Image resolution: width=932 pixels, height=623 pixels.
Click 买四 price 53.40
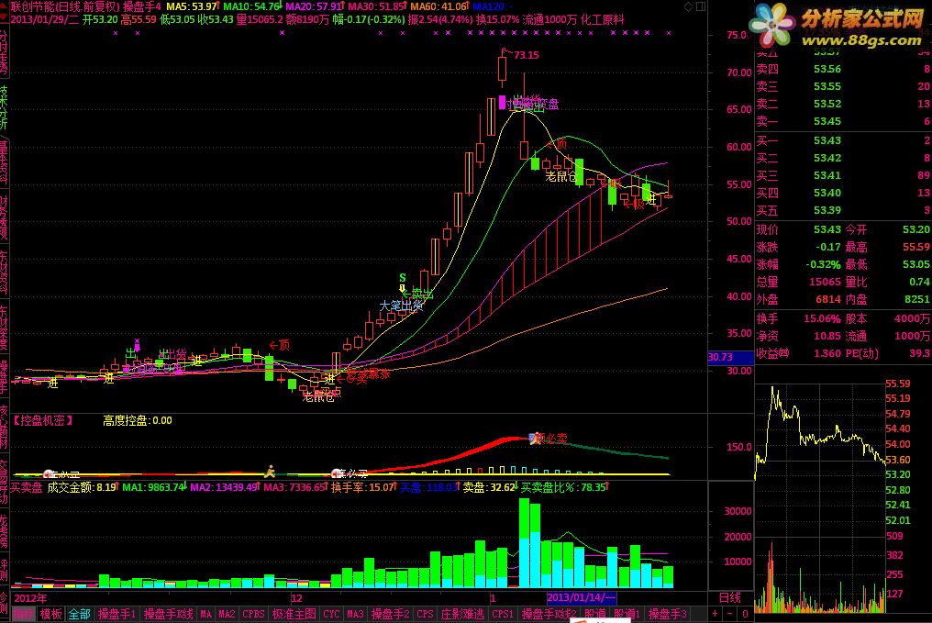click(827, 193)
